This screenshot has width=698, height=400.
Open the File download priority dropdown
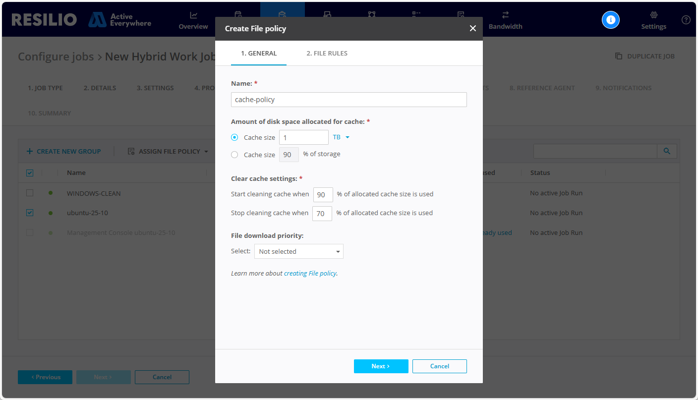pos(298,251)
